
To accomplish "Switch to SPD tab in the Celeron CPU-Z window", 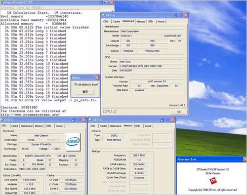I will [x=48, y=126].
